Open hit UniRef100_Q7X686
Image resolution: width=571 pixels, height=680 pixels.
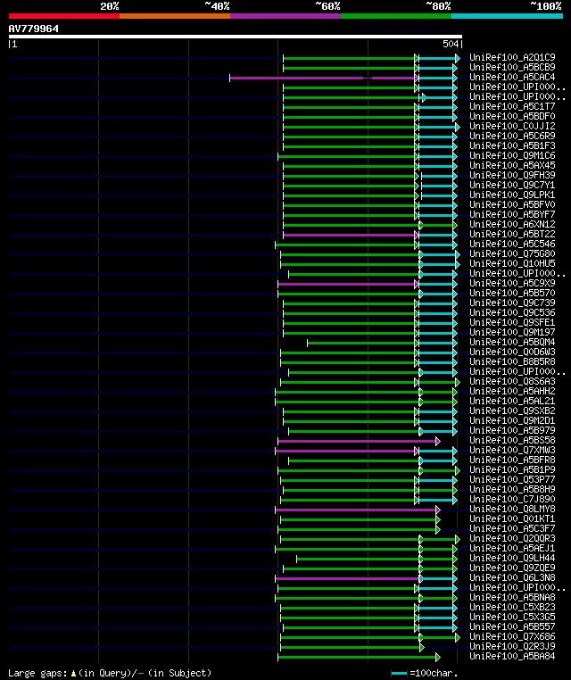click(x=512, y=636)
